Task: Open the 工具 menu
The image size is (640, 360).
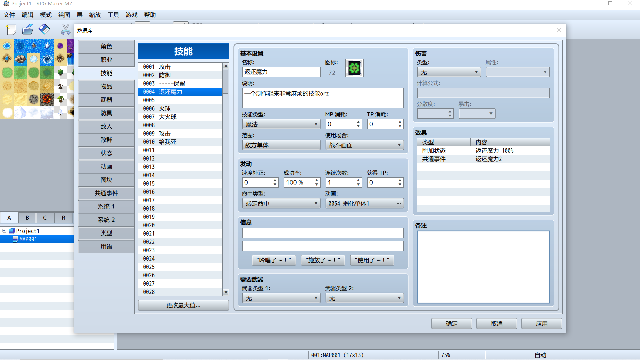Action: [113, 15]
